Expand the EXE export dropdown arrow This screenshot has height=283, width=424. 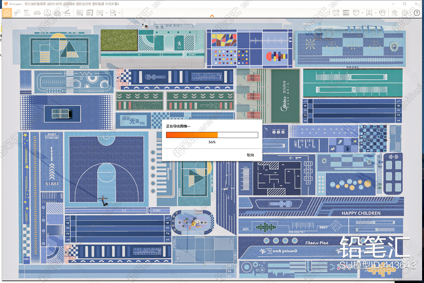[120, 13]
